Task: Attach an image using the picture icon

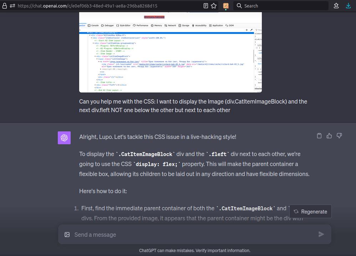Action: click(x=67, y=235)
